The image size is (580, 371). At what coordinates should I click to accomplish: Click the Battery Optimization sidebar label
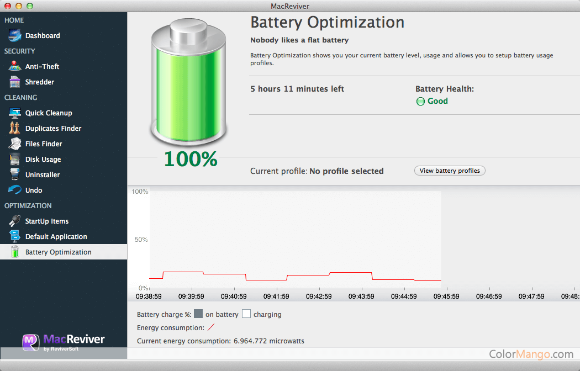click(59, 252)
